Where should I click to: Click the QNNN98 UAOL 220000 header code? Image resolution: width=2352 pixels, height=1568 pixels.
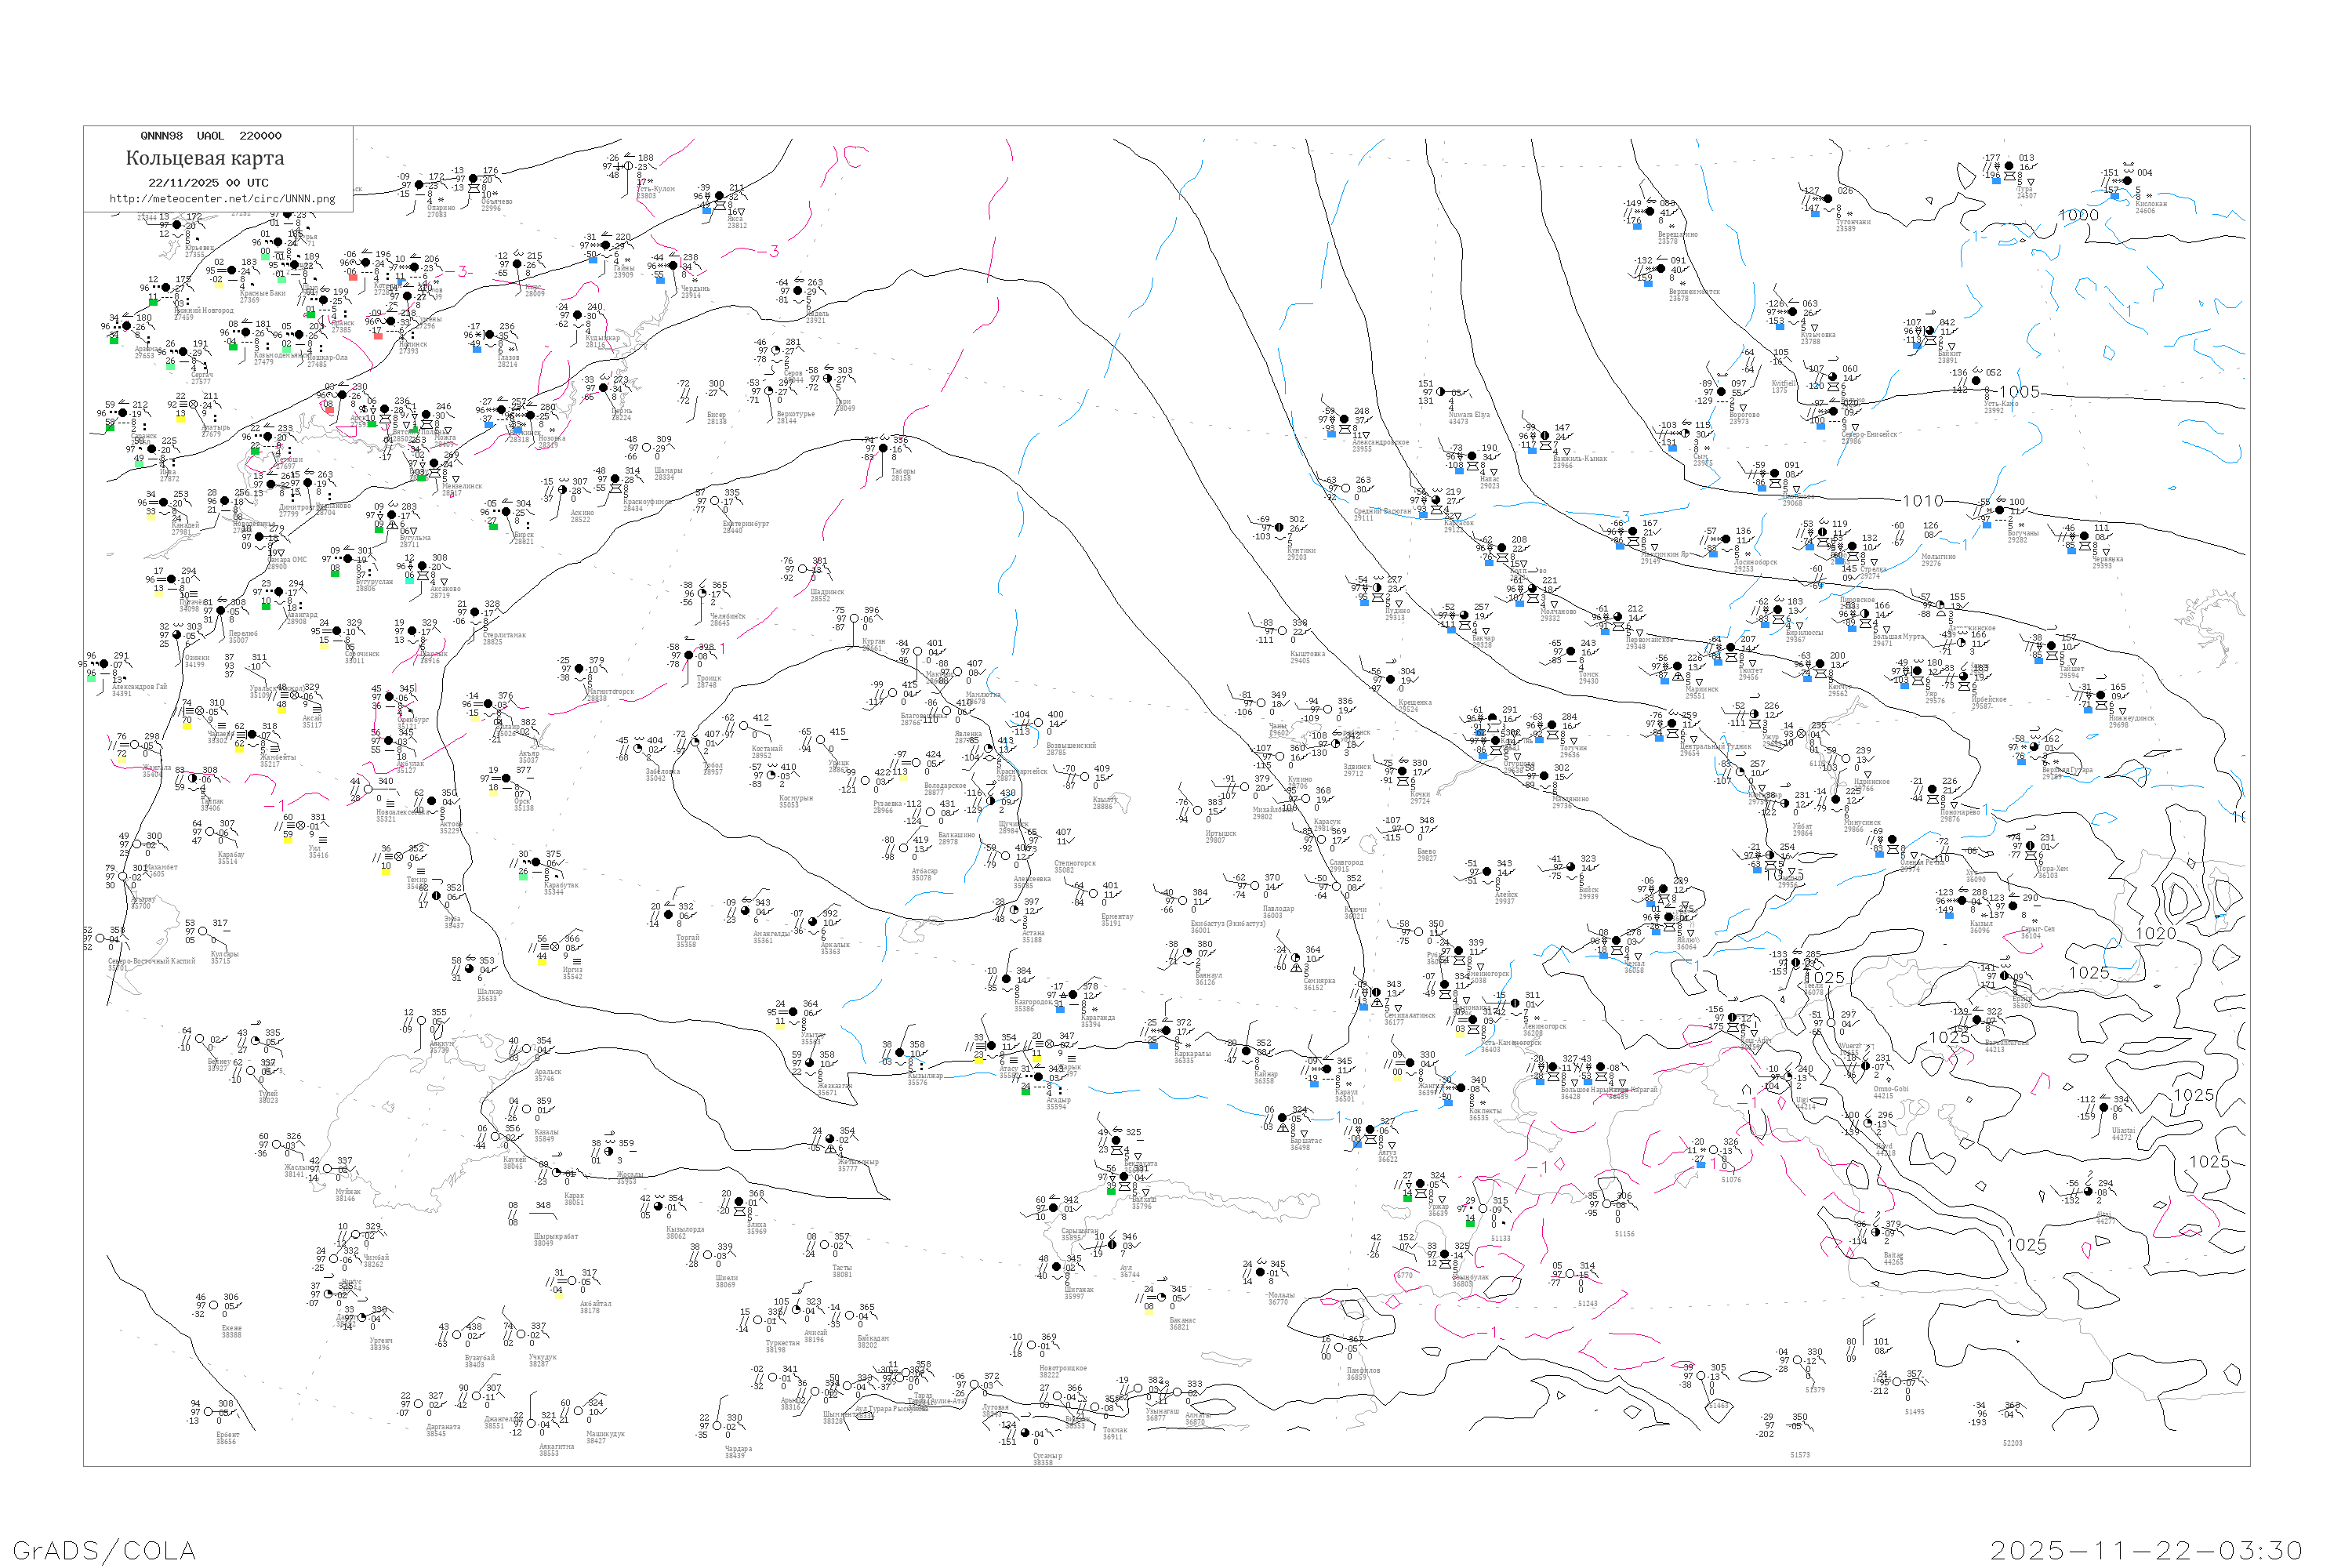click(210, 136)
